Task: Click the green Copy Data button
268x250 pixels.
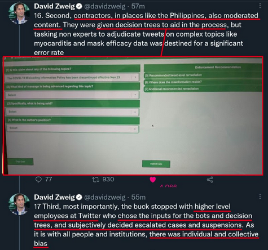Action: coord(20,162)
